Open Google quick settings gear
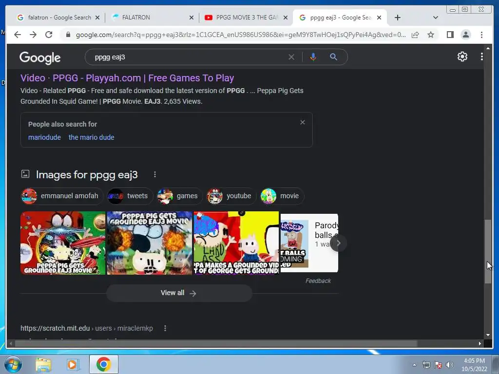Image resolution: width=499 pixels, height=374 pixels. click(462, 56)
